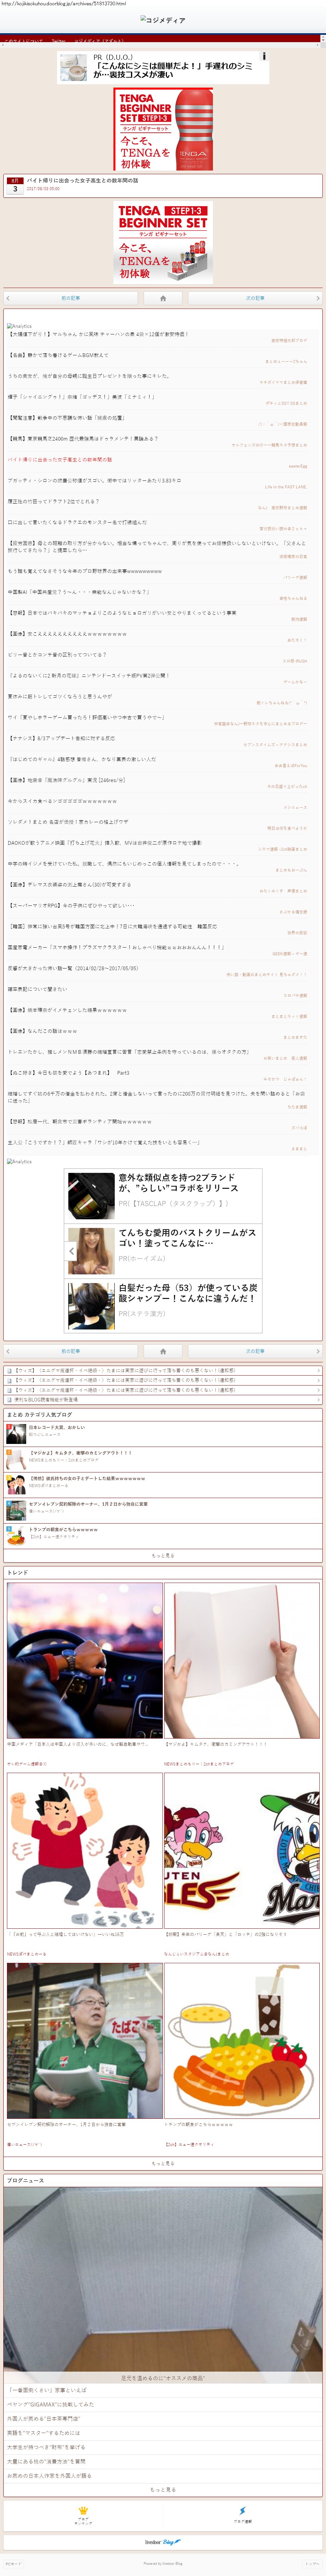Go to previous article via top 前の記事 button

click(70, 298)
